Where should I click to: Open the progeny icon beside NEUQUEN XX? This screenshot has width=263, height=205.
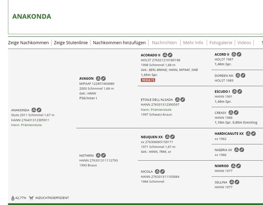pyautogui.click(x=167, y=137)
